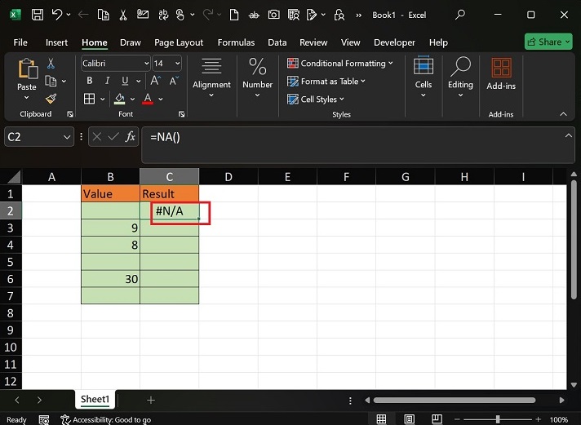
Task: Switch to Page Layout view in status bar
Action: pyautogui.click(x=409, y=419)
